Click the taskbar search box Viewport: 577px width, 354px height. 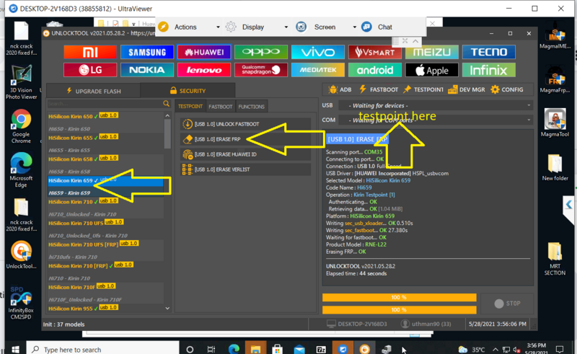102,349
